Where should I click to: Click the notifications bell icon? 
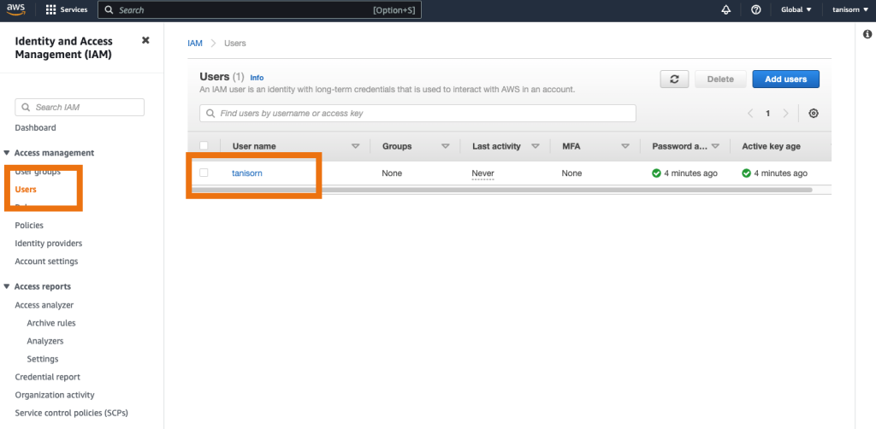[x=725, y=10]
